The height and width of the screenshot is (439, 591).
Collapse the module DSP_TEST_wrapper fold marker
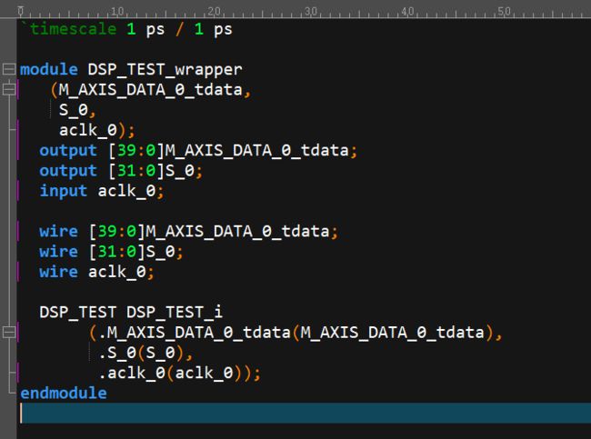tap(8, 69)
